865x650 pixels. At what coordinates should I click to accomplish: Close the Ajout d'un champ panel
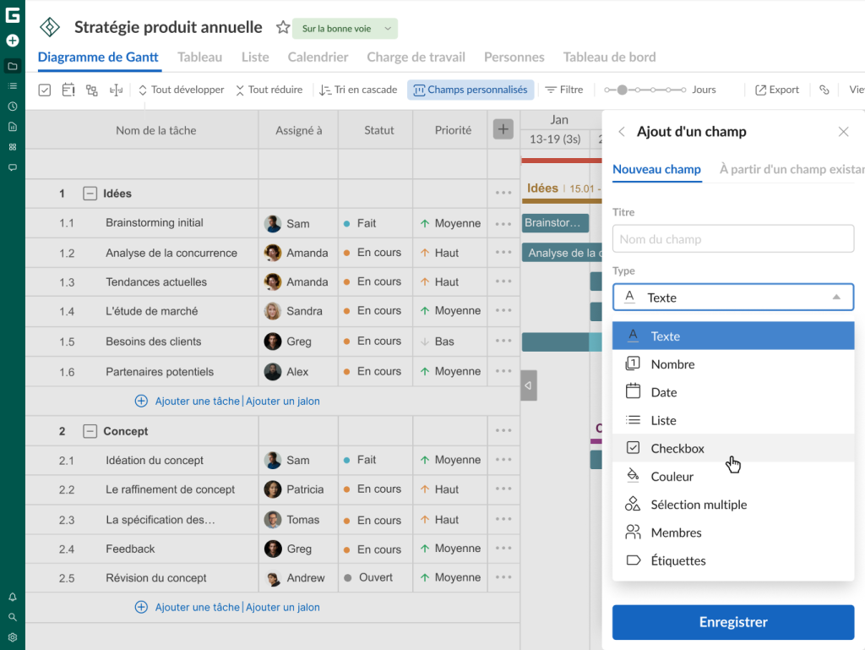(844, 131)
